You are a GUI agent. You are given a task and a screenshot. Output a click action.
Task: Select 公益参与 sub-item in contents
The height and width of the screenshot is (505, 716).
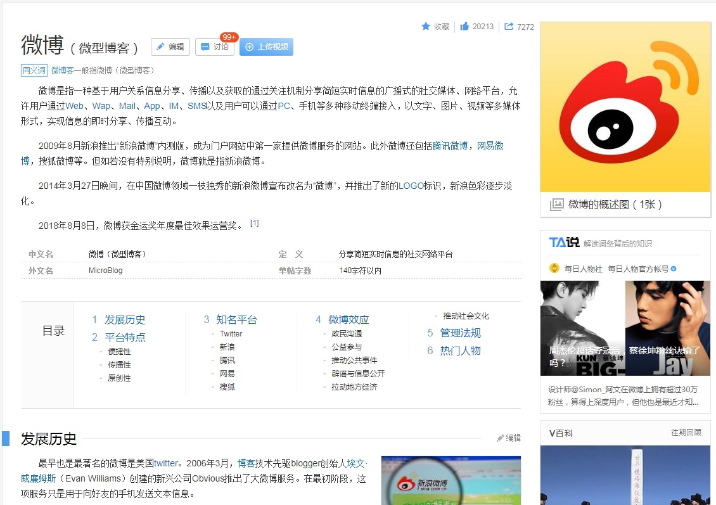coord(347,347)
